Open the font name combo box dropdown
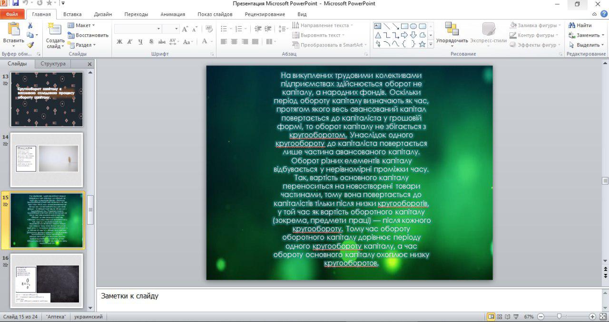This screenshot has height=322, width=609. click(x=157, y=29)
